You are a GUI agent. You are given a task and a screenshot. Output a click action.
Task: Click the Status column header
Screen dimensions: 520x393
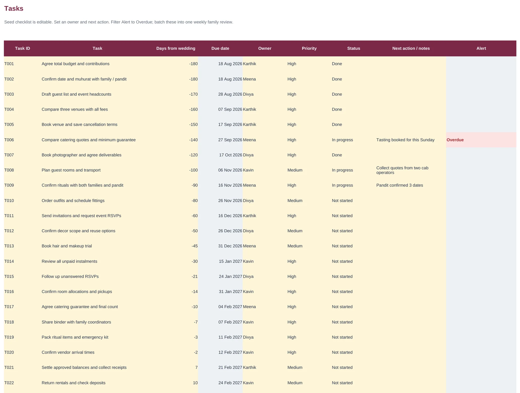(354, 48)
